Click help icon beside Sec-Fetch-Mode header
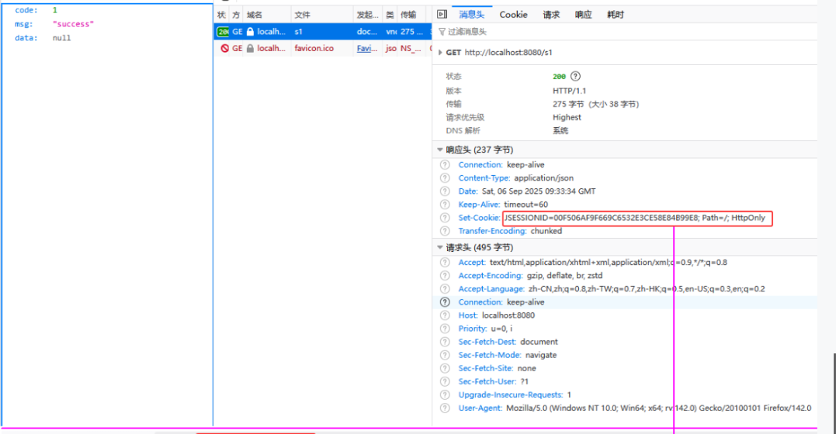Viewport: 836px width, 434px height. [445, 355]
